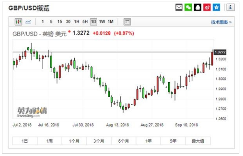
Task: Show the 6个月 time range
Action: coord(124,141)
